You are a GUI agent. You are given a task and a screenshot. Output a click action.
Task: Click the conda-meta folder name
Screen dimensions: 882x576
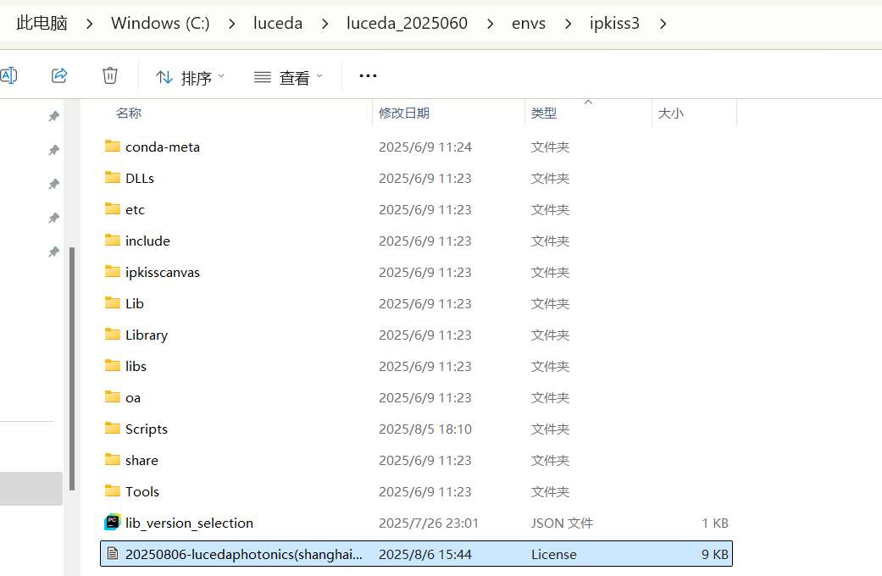point(163,147)
